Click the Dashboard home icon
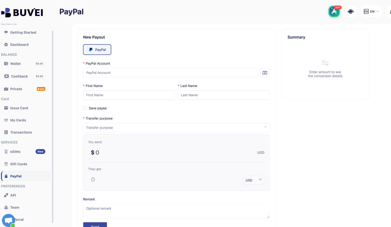The height and width of the screenshot is (227, 391). point(6,44)
